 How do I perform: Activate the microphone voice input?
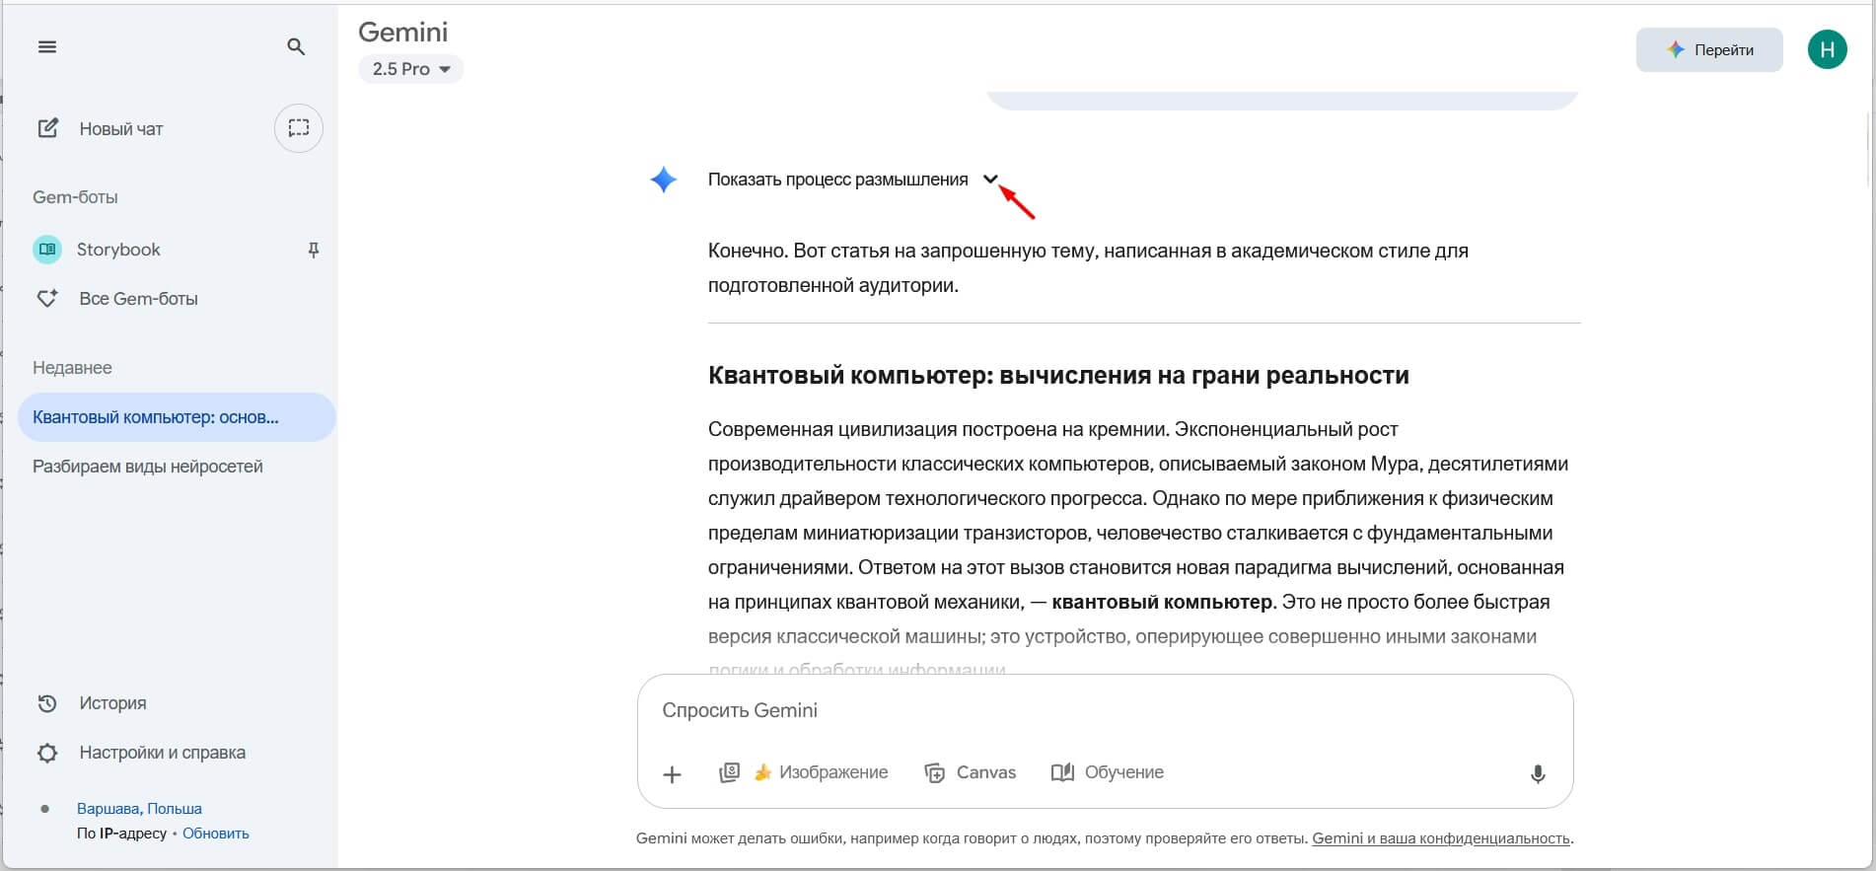coord(1538,774)
